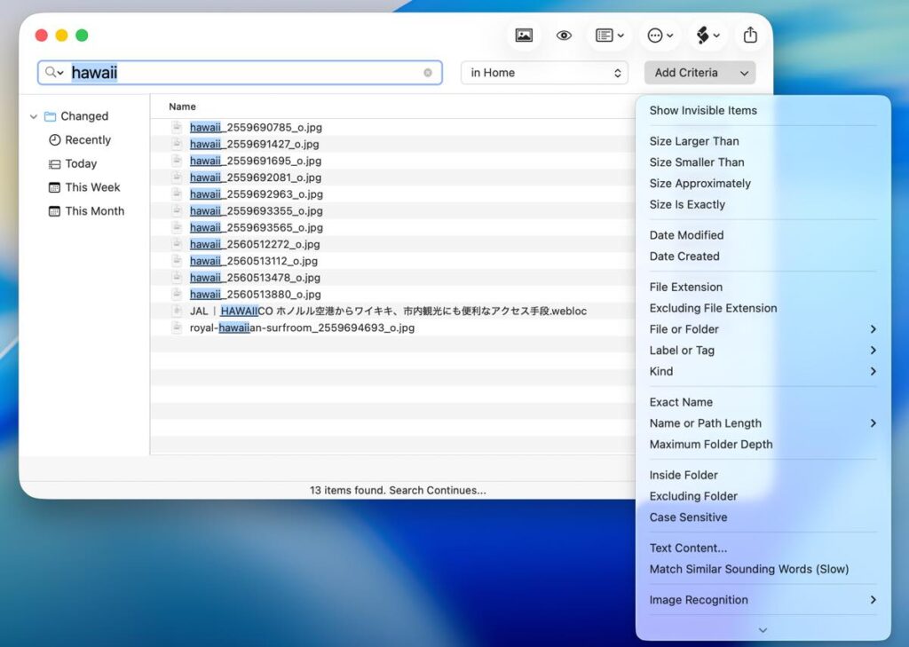The height and width of the screenshot is (647, 909).
Task: Open the magnifier search options dropdown
Action: pyautogui.click(x=54, y=73)
